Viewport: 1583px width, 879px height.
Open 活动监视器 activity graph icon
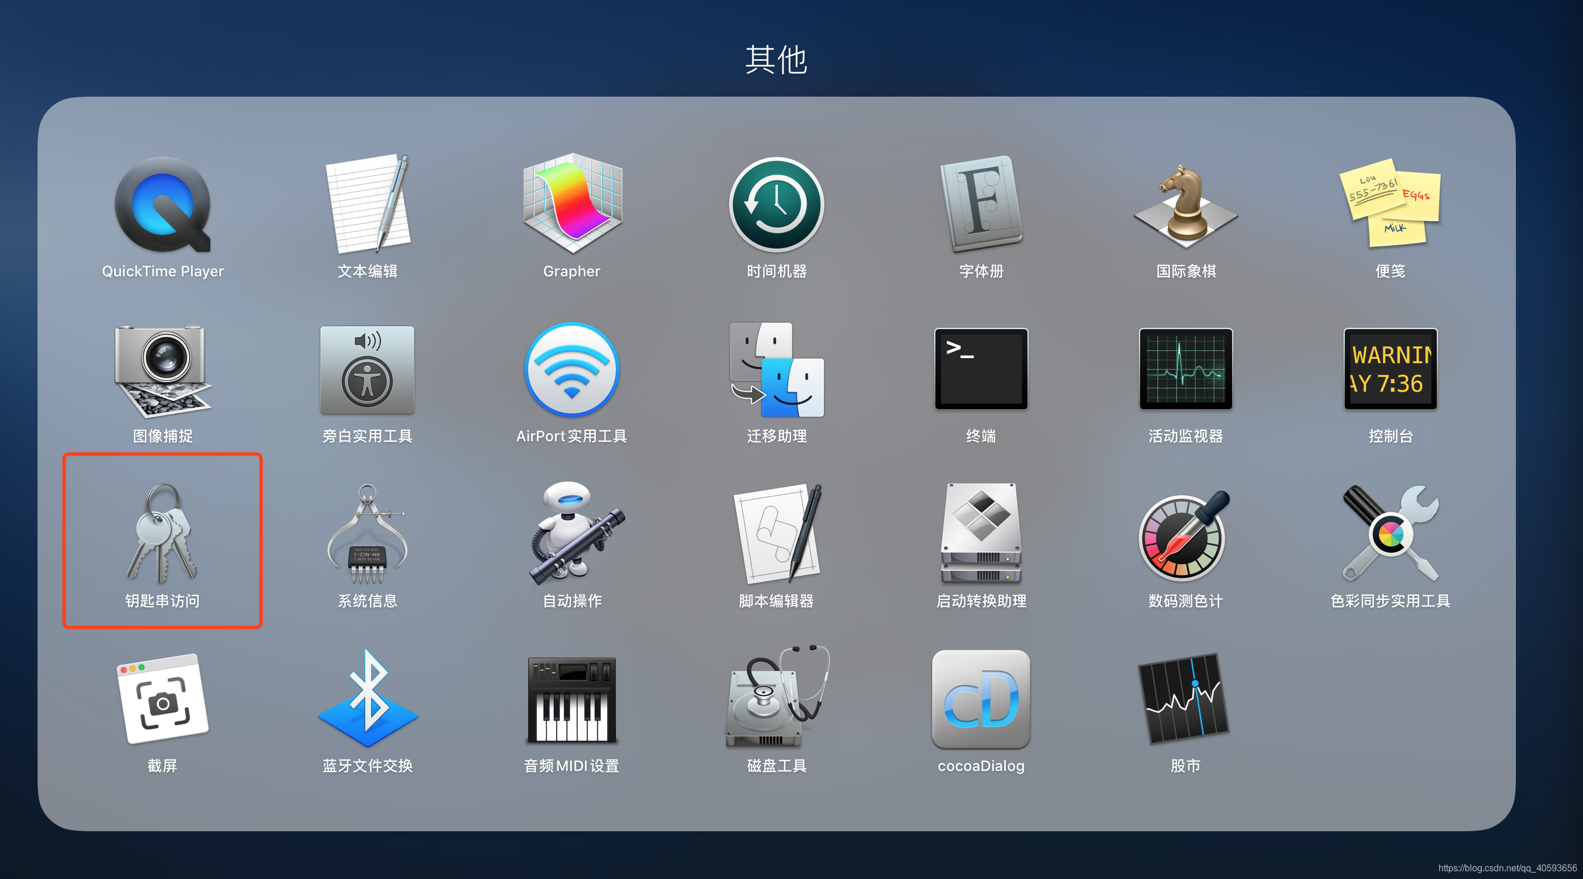pyautogui.click(x=1186, y=369)
